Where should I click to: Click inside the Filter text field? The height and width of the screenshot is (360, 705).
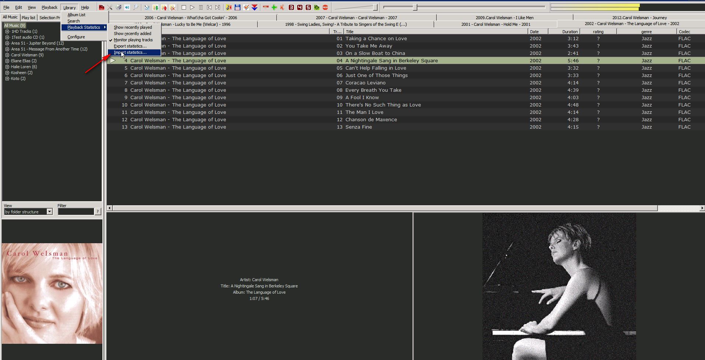coord(76,212)
